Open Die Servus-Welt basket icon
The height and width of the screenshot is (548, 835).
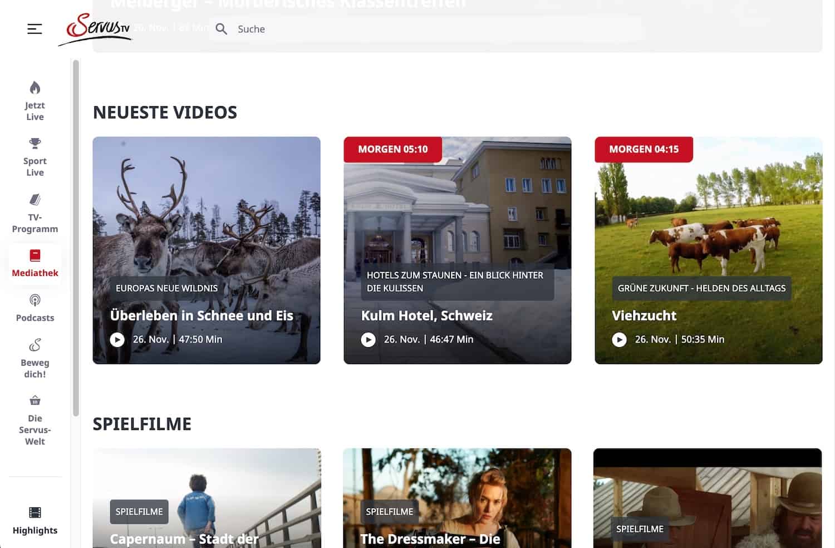pos(35,401)
